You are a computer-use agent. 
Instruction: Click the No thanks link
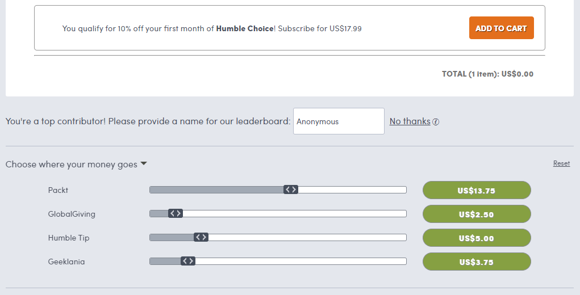point(410,121)
